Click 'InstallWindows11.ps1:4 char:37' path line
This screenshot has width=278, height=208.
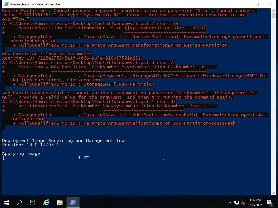(x=89, y=102)
